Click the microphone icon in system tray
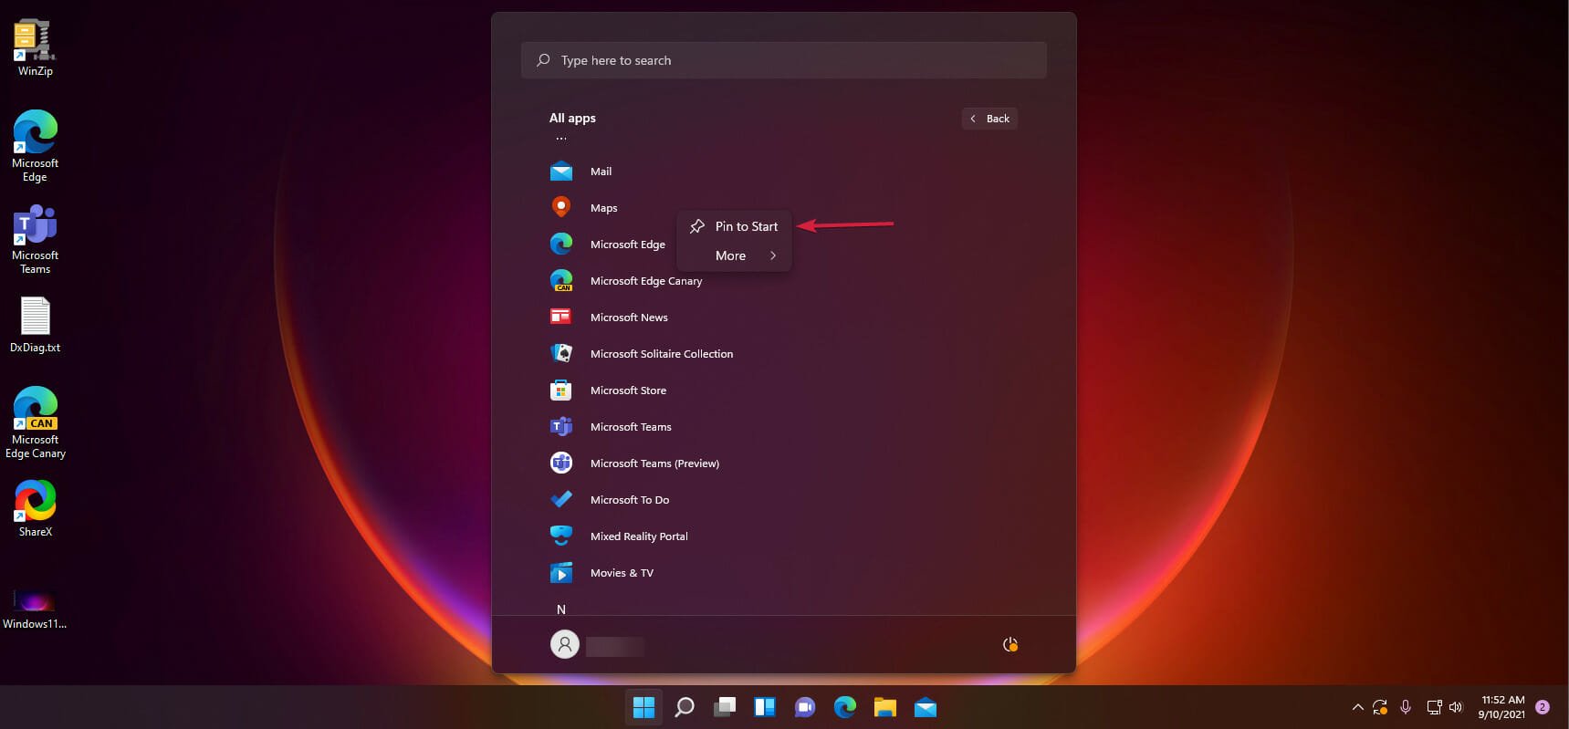 coord(1406,707)
